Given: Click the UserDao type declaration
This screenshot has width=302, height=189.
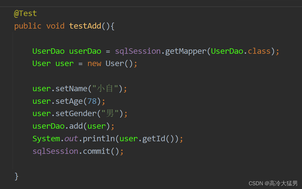Looking at the screenshot, I should point(48,51).
